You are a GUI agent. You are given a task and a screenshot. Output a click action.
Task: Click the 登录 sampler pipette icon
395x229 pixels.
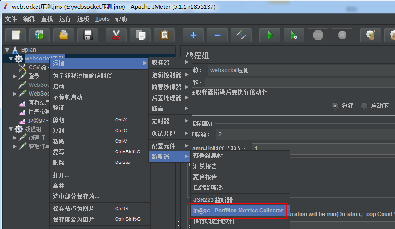pos(22,76)
